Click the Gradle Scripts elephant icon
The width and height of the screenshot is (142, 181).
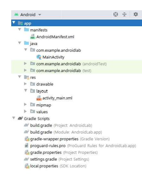coord(20,118)
